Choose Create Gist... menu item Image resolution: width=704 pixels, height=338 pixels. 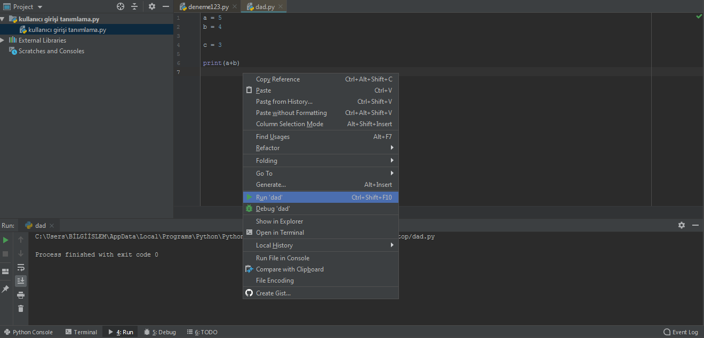point(321,293)
